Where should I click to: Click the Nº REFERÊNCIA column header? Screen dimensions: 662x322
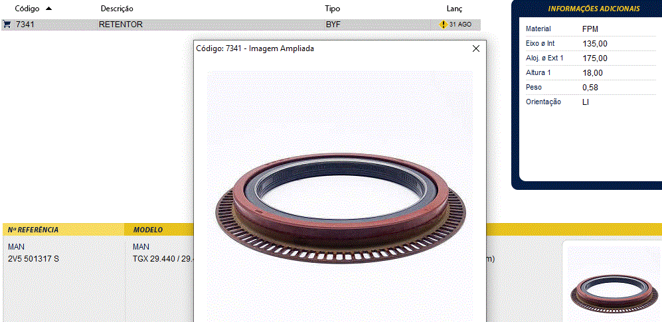pos(33,230)
